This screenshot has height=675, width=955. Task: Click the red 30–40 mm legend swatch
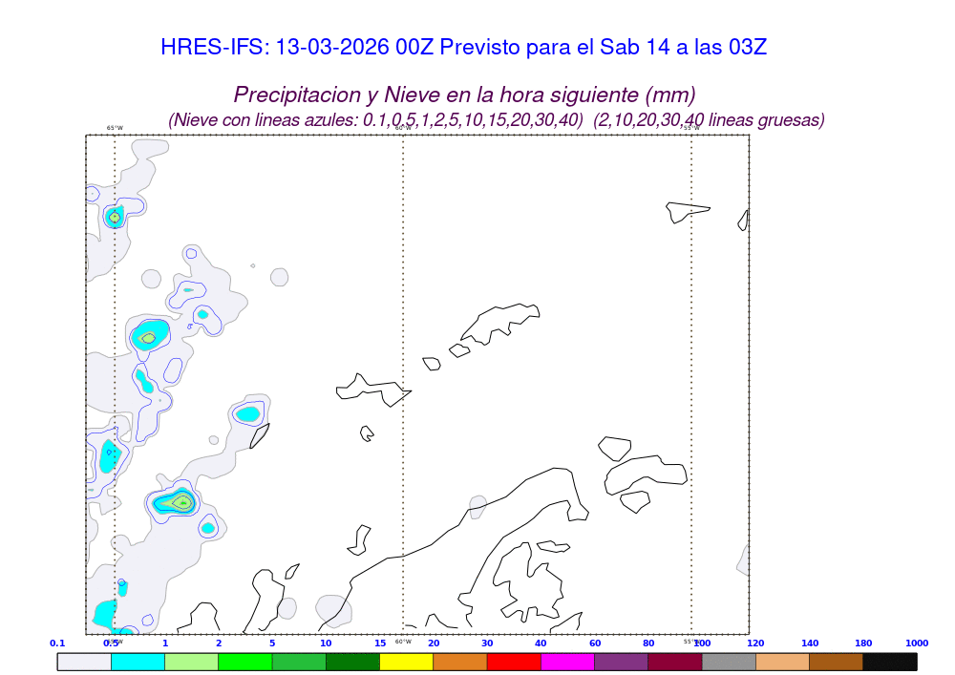pyautogui.click(x=514, y=661)
